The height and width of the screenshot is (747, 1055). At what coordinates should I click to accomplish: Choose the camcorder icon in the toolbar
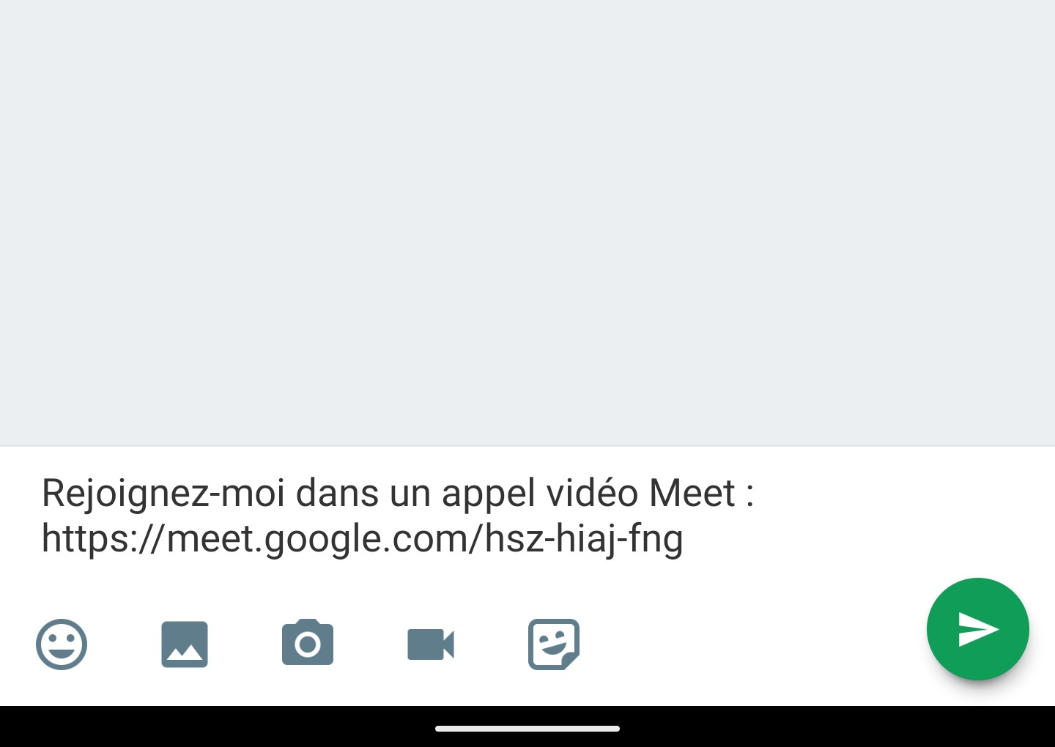click(x=431, y=644)
